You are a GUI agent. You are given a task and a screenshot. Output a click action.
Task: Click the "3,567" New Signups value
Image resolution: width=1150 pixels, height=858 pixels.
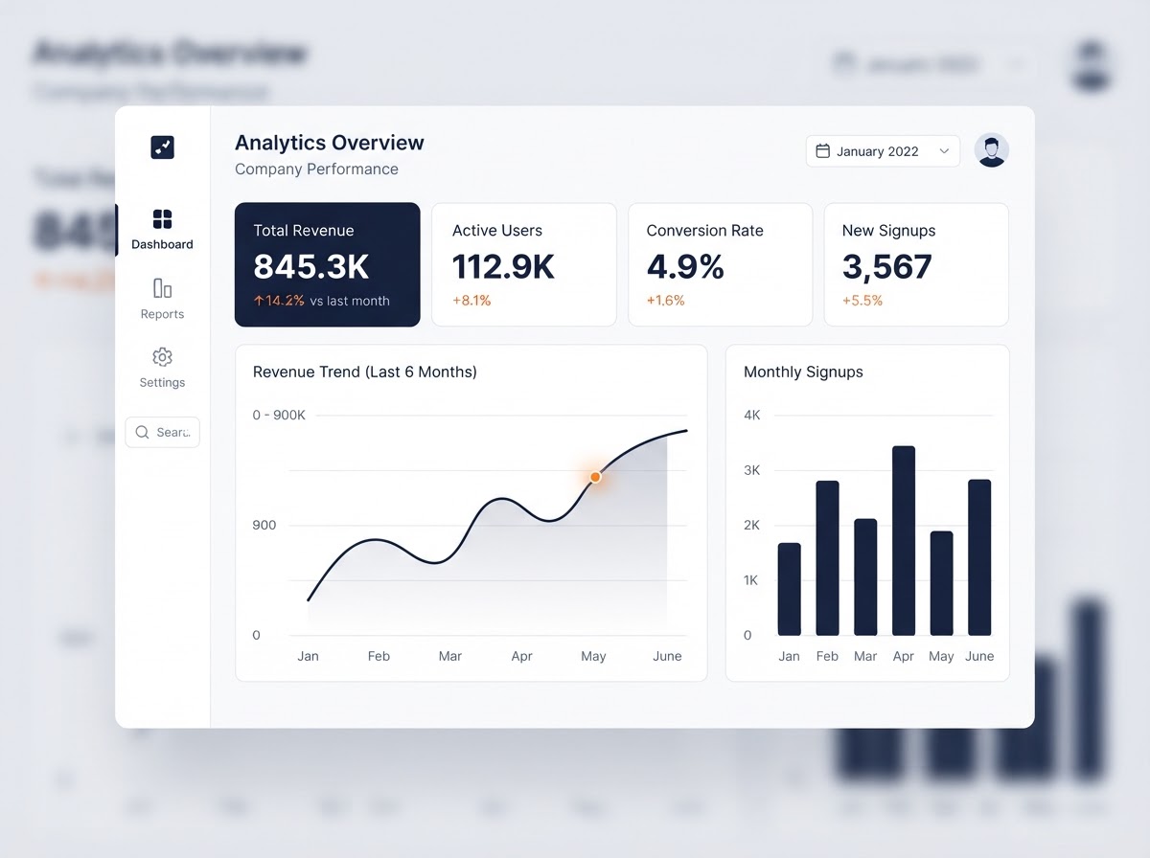886,266
